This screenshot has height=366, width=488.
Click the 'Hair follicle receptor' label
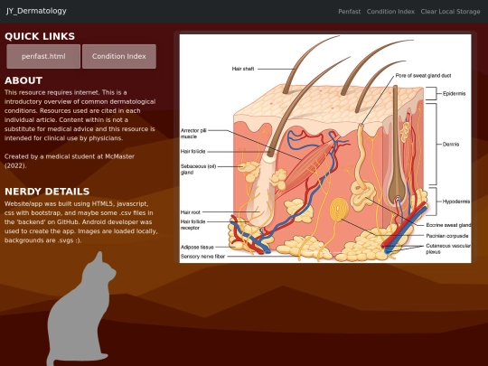pos(193,225)
